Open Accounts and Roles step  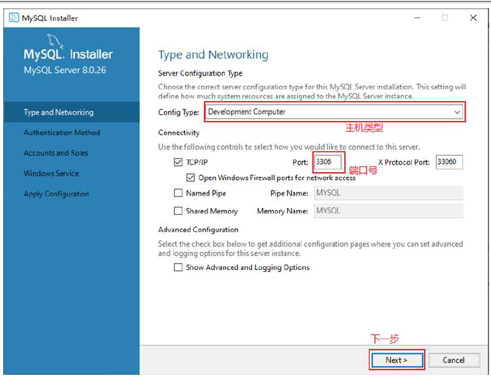pyautogui.click(x=56, y=153)
